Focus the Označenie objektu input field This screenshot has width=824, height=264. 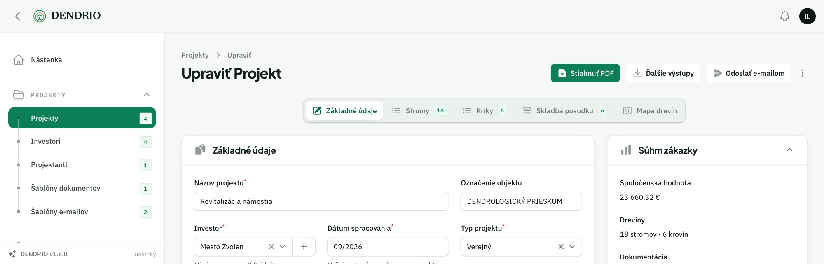coord(521,201)
